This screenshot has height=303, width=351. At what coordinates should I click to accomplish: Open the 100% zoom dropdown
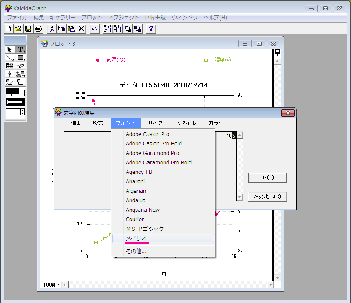coord(52,284)
